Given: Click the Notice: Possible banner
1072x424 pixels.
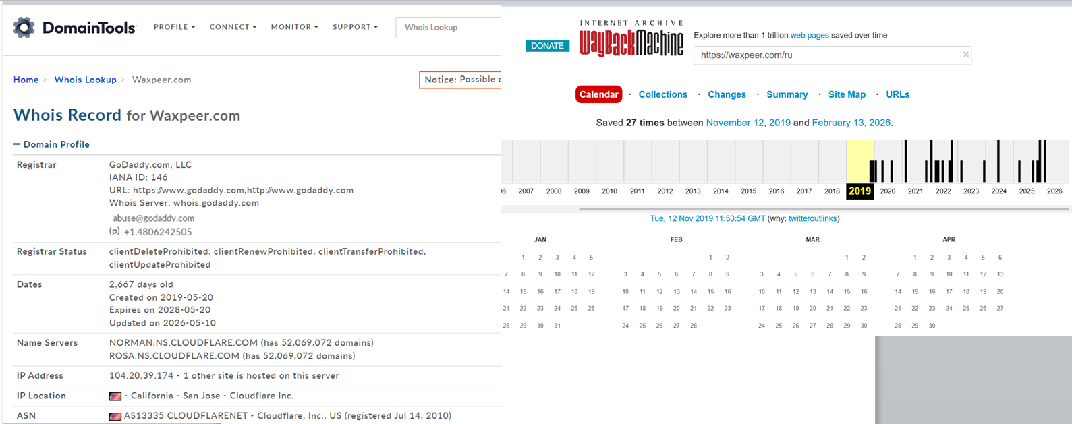Looking at the screenshot, I should [460, 80].
